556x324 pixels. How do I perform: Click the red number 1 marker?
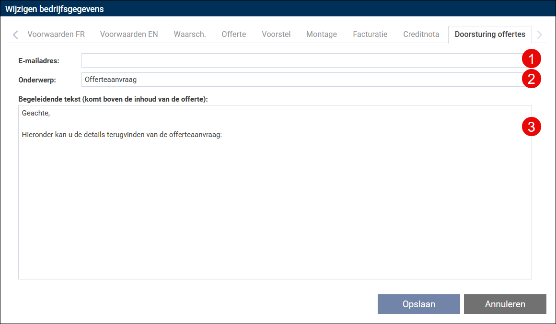(531, 59)
